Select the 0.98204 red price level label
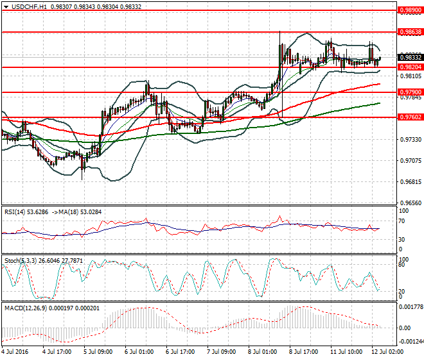 tap(411, 67)
